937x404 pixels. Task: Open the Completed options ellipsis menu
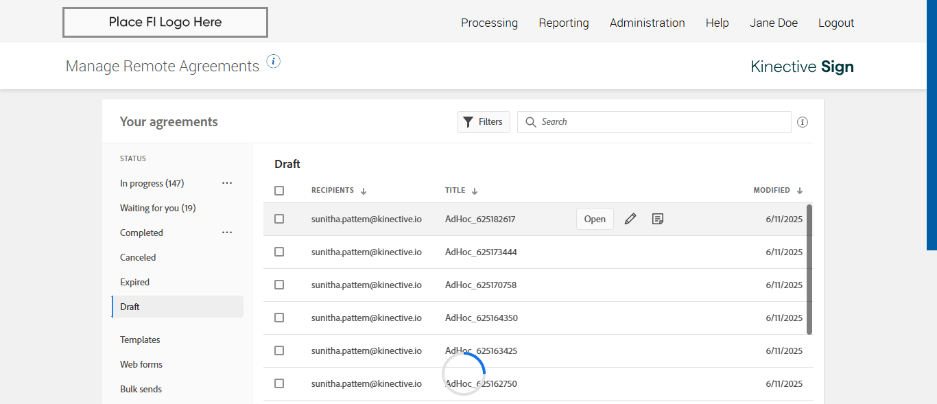[227, 233]
